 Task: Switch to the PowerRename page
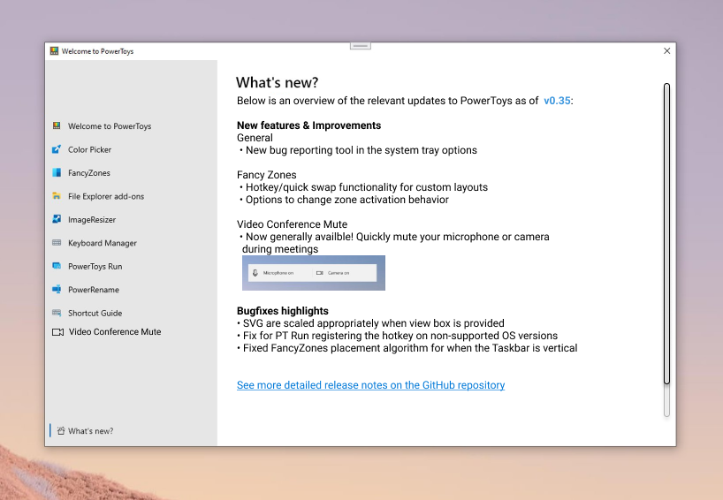[x=93, y=290]
